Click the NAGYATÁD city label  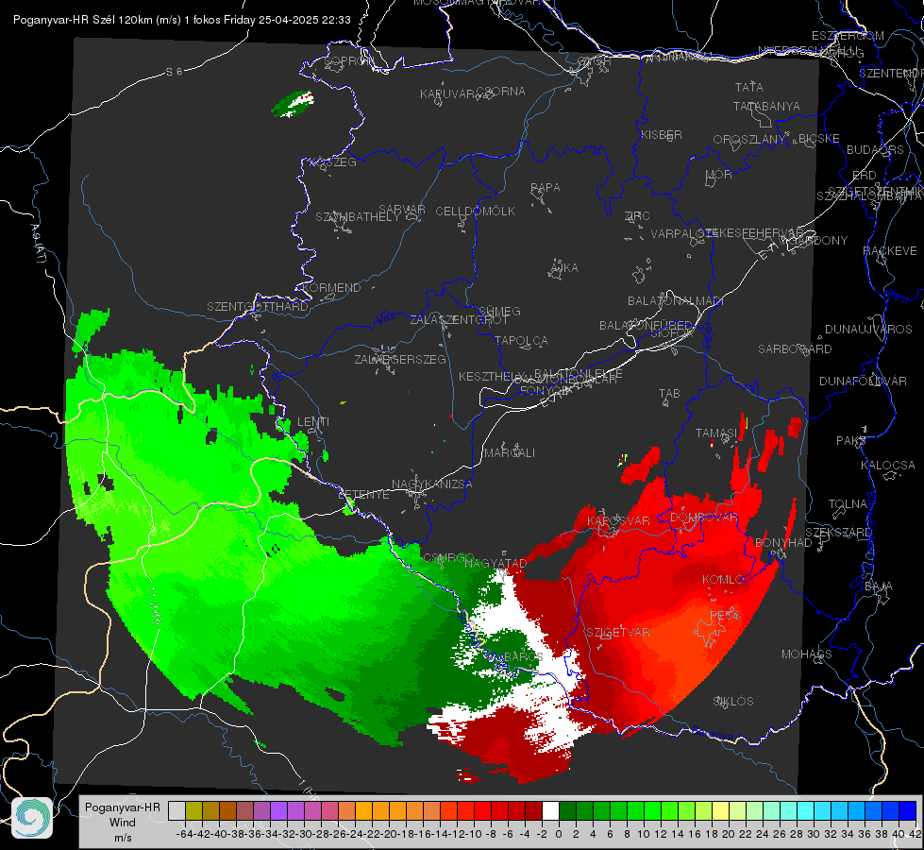pyautogui.click(x=496, y=563)
